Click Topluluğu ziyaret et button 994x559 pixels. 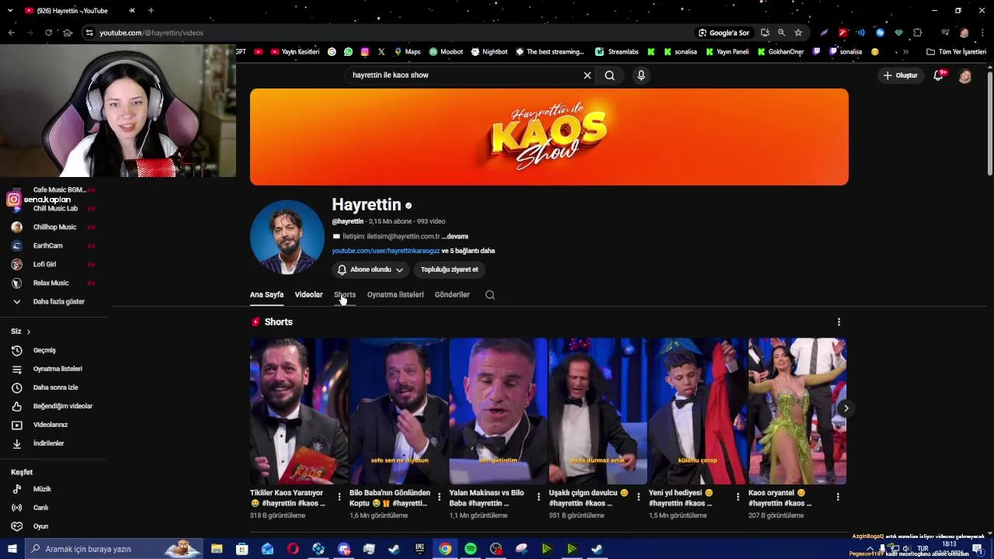[x=449, y=269]
